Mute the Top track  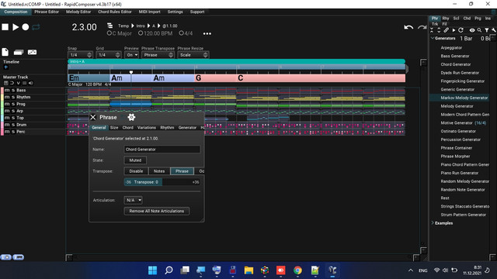7,118
